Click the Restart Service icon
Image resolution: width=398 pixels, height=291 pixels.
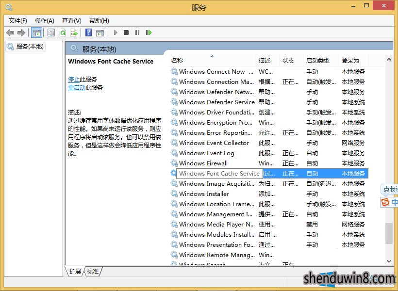click(x=149, y=32)
